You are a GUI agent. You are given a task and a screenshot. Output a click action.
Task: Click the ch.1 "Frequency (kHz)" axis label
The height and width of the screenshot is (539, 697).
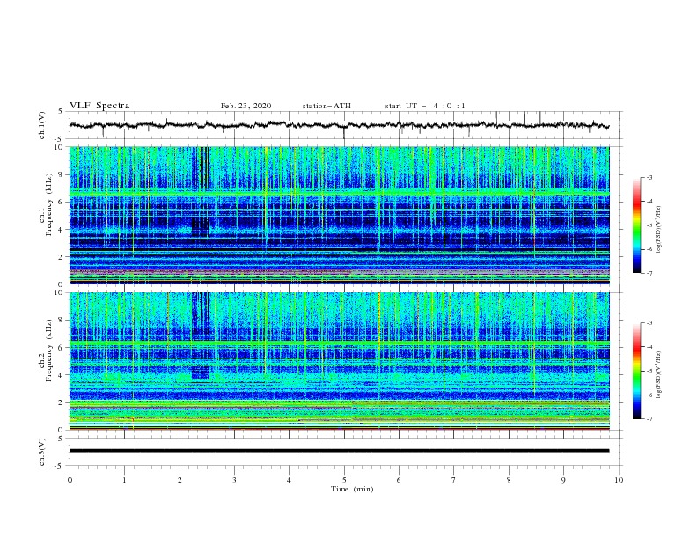49,205
